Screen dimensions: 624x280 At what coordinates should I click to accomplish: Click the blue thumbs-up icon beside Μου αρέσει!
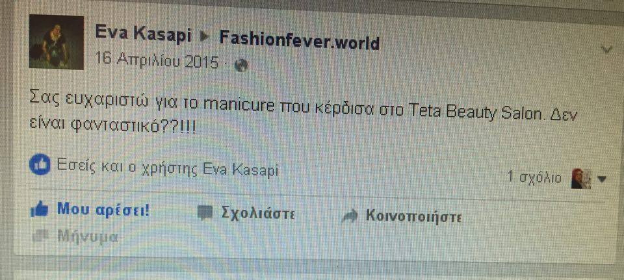tap(39, 209)
